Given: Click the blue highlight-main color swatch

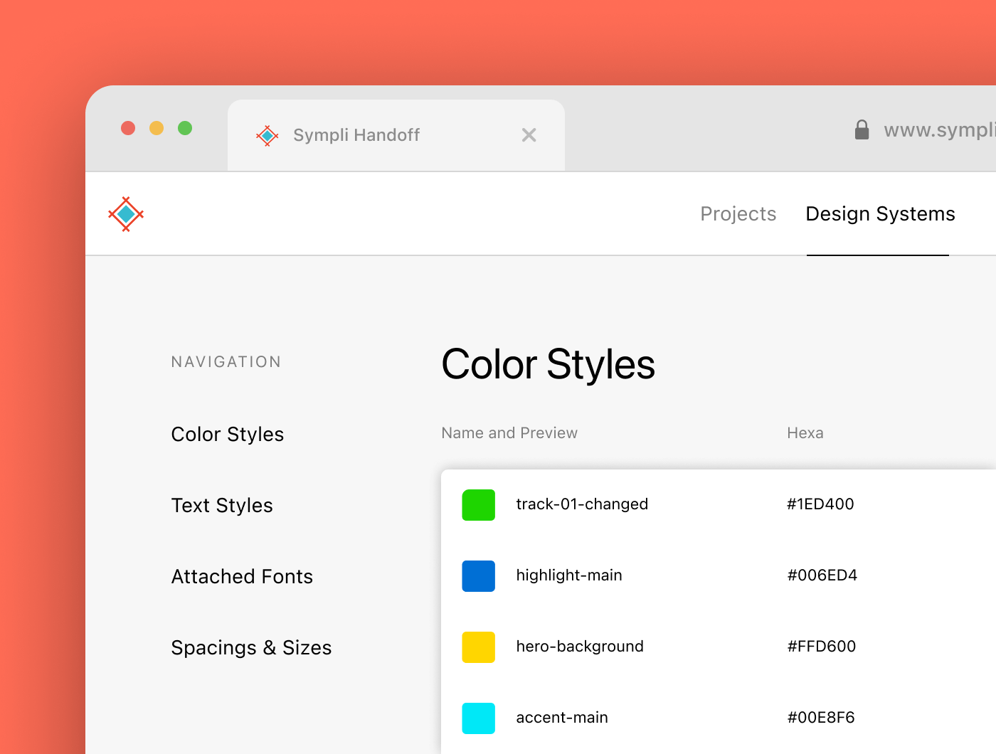Looking at the screenshot, I should pos(479,576).
